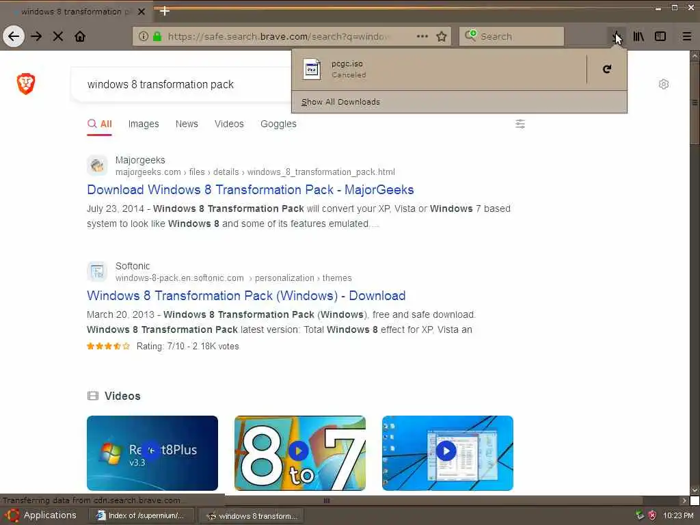The width and height of the screenshot is (700, 525).
Task: Go forward to the next page
Action: [x=37, y=36]
